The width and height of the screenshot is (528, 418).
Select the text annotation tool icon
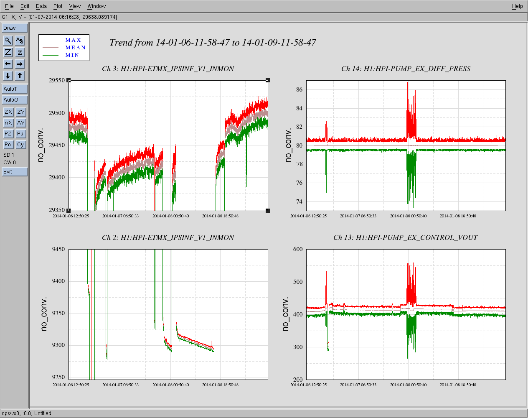[20, 41]
